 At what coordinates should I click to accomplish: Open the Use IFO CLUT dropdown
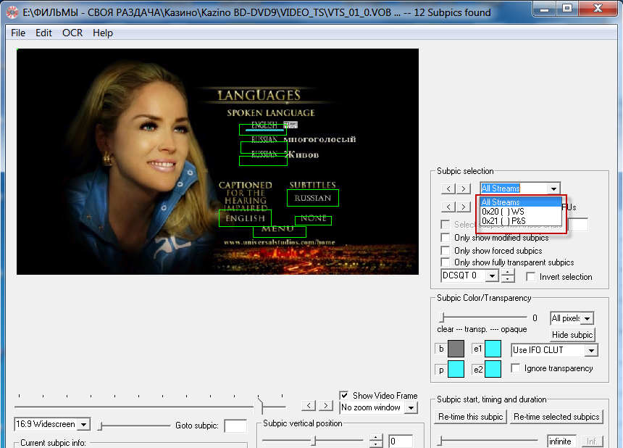pyautogui.click(x=592, y=350)
